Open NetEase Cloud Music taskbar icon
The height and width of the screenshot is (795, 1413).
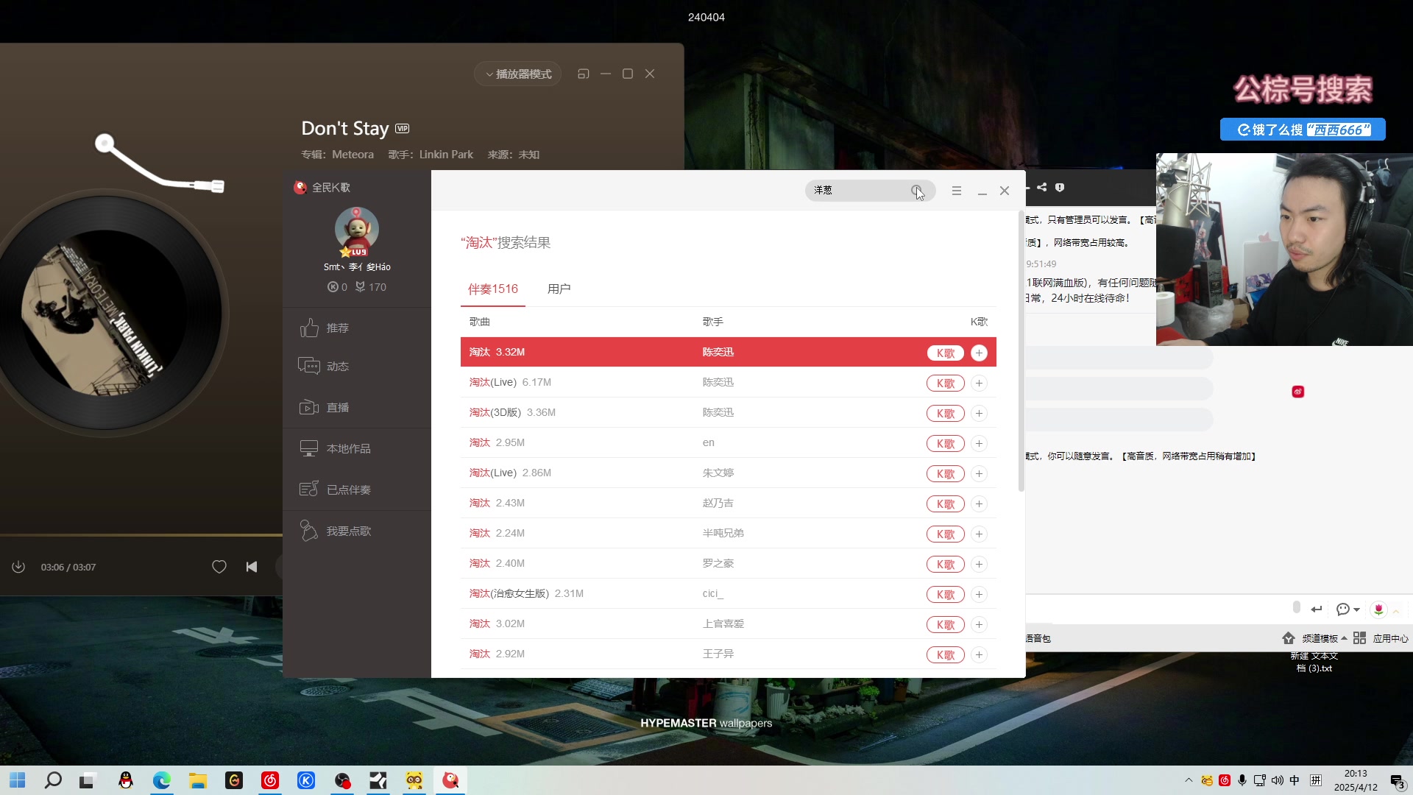coord(270,780)
